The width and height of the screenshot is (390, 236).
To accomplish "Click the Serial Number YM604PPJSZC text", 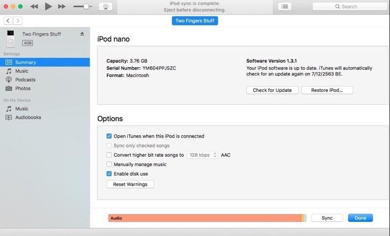I will [141, 68].
